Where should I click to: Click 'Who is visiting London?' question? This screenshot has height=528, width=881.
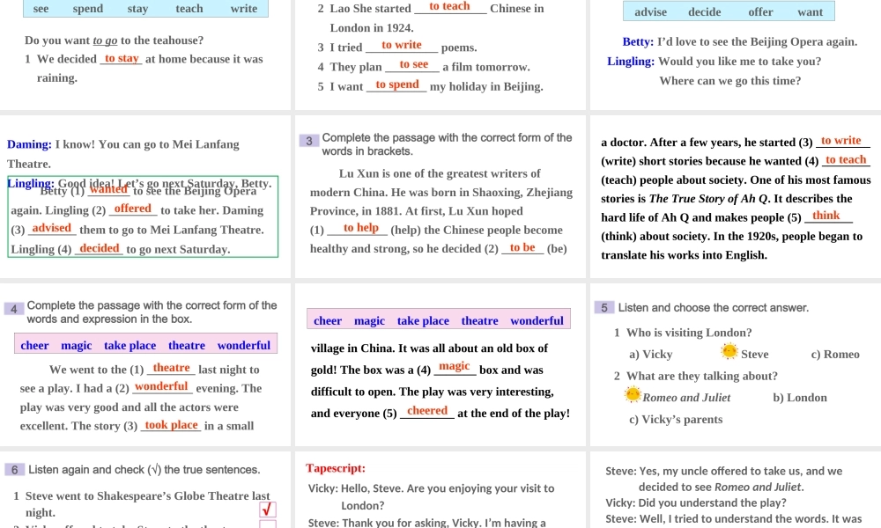[x=689, y=333]
